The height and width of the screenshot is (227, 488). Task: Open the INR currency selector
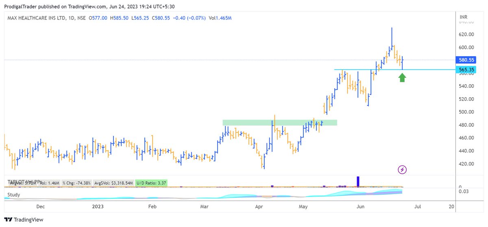[x=463, y=17]
